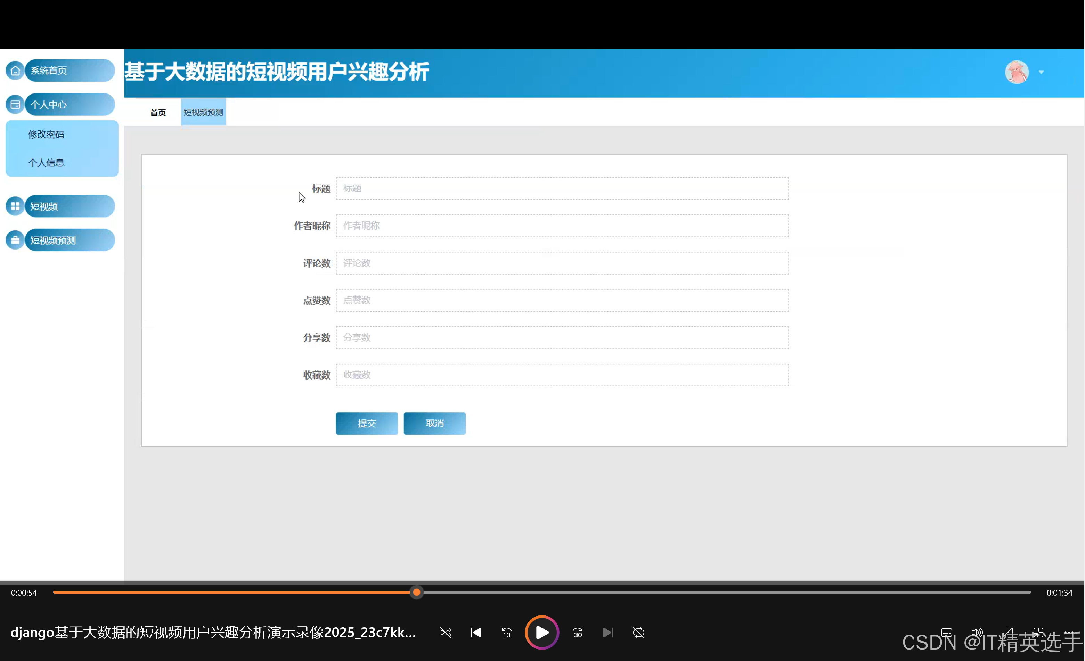The image size is (1085, 661).
Task: Expand the 短视频 sidebar menu
Action: point(70,206)
